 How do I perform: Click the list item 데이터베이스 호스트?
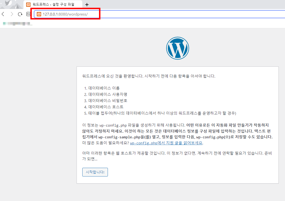point(106,107)
